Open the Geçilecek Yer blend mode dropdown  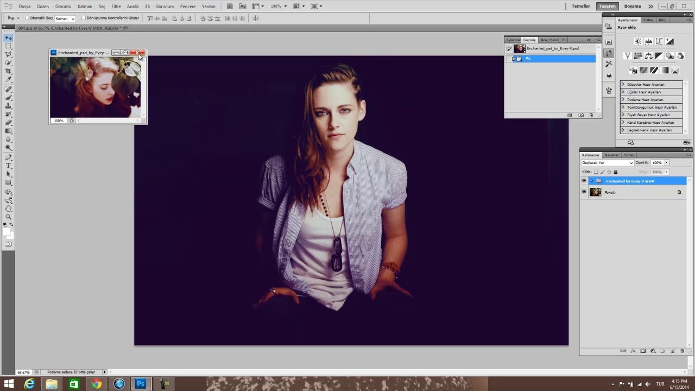[607, 163]
